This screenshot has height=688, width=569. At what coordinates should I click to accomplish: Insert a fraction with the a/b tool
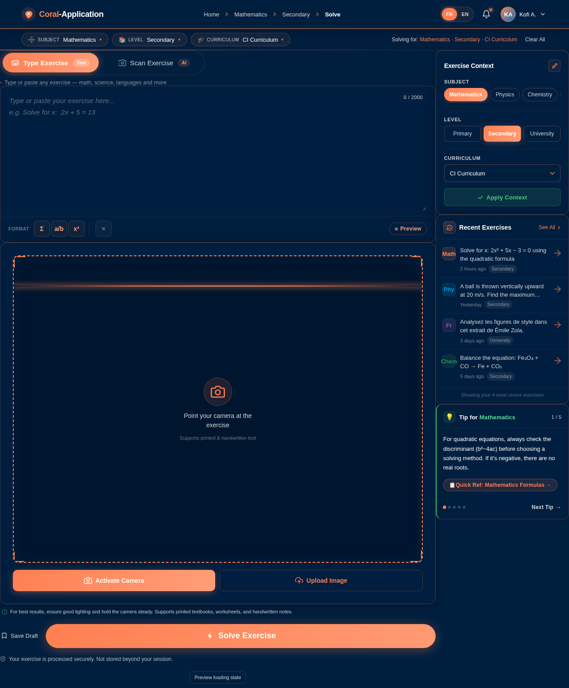(59, 229)
